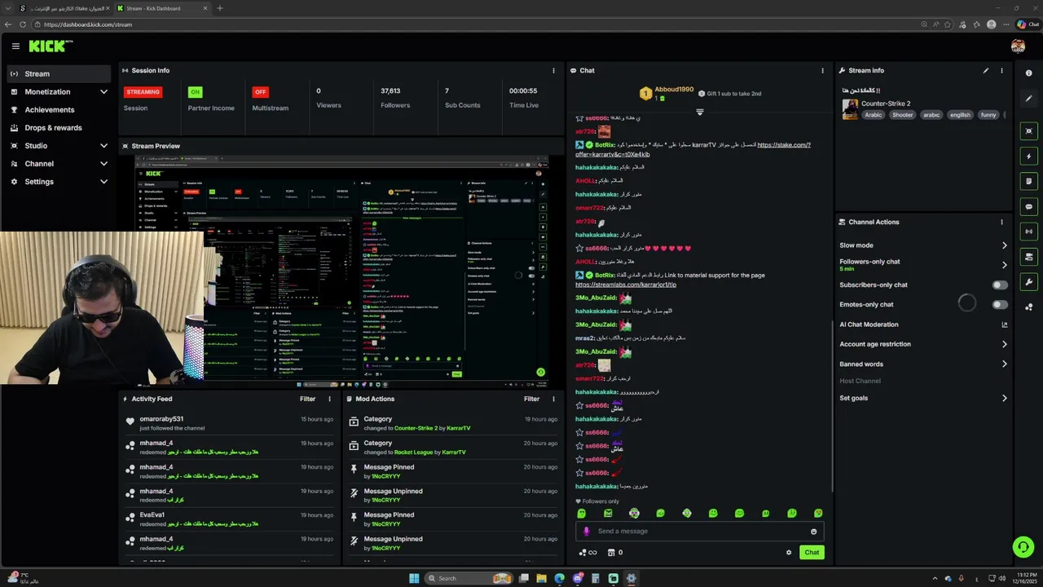Toggle the channel actions widget icon in the right sidebar
1043x587 pixels.
point(1029,257)
